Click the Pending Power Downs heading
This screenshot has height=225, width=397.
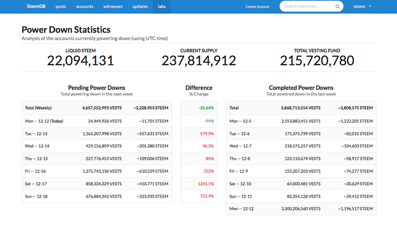[97, 87]
